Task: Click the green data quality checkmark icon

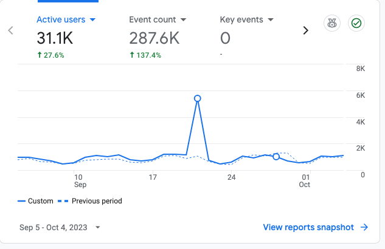Action: coord(356,23)
